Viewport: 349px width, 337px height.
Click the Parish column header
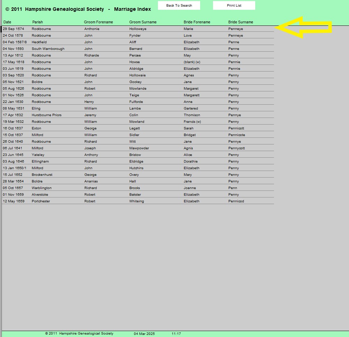coord(37,22)
